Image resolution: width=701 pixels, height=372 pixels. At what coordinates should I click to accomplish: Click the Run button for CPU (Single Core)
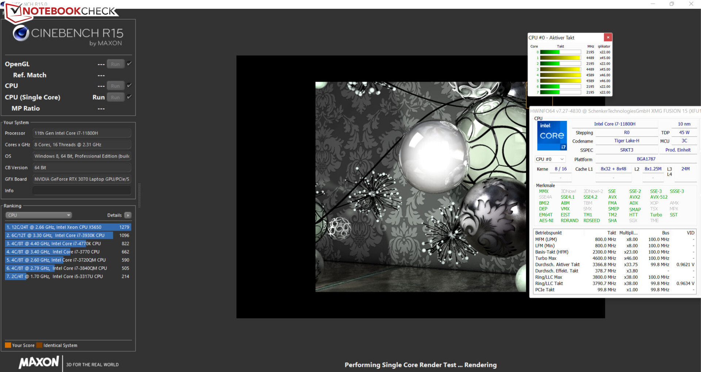pyautogui.click(x=115, y=97)
